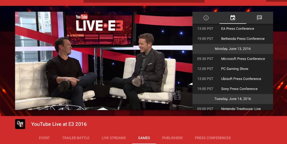Viewport: 287px width, 144px height.
Task: Click the YouTube Live at E3 2016 title
Action: click(59, 124)
